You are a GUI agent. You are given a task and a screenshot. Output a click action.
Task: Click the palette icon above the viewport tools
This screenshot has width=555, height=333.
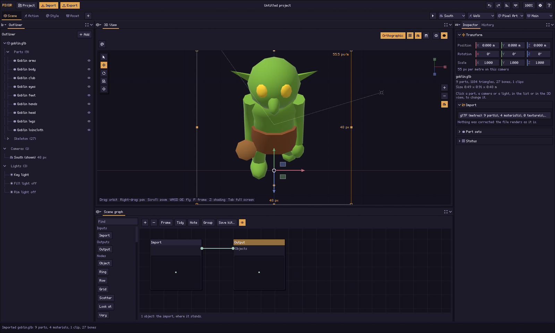[x=102, y=44]
